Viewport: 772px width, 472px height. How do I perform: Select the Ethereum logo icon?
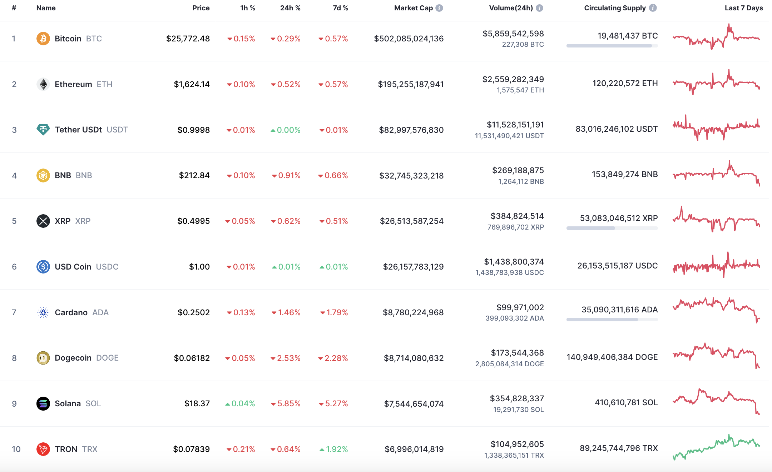click(x=43, y=84)
